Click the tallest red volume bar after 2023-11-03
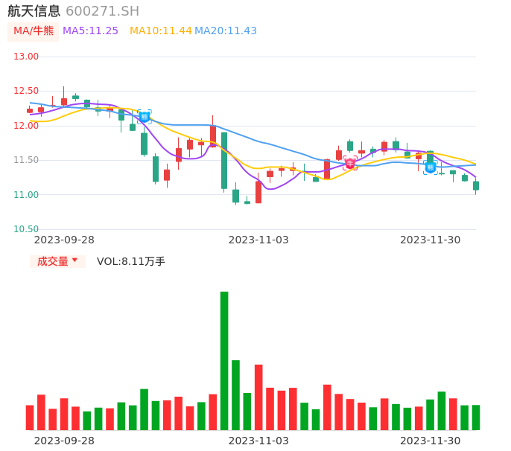This screenshot has width=511, height=451. point(258,397)
